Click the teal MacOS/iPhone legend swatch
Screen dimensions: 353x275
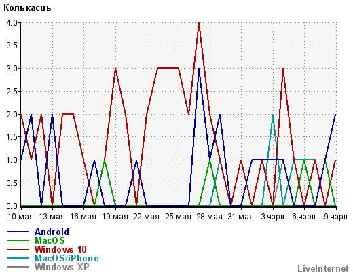click(18, 258)
